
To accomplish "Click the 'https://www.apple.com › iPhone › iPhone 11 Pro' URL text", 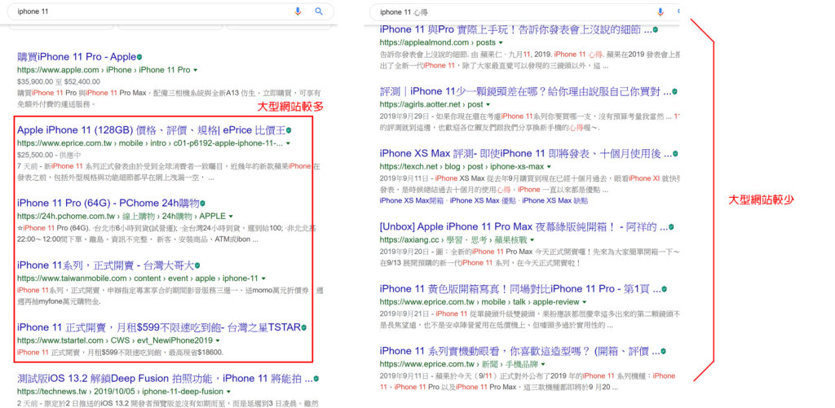I will click(104, 70).
